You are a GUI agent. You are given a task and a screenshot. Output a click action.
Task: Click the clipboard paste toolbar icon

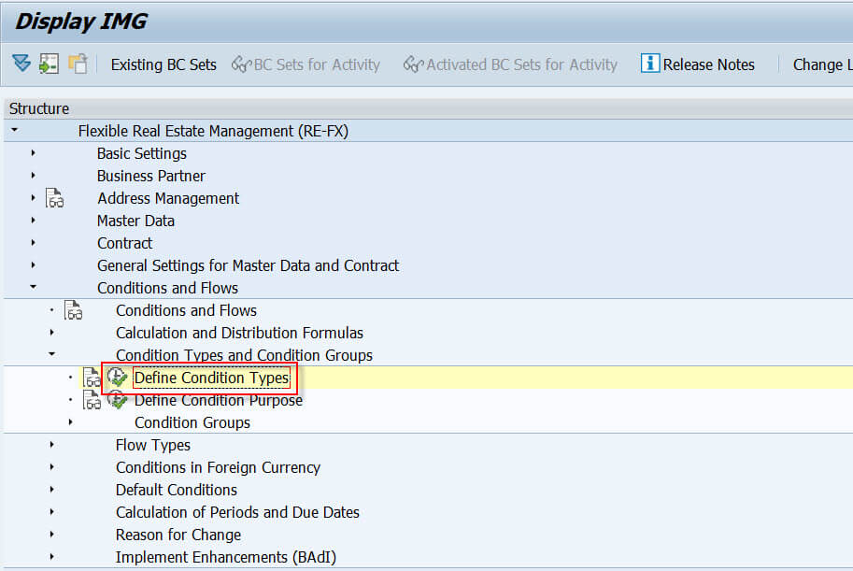[x=78, y=64]
